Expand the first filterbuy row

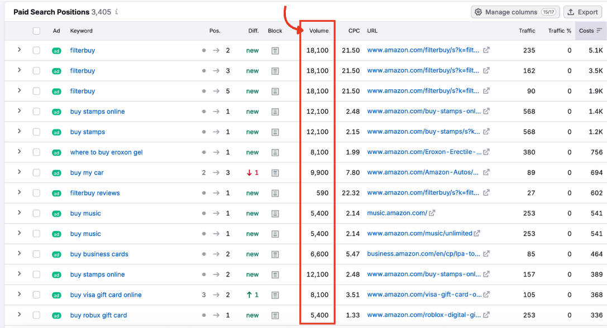pos(19,50)
